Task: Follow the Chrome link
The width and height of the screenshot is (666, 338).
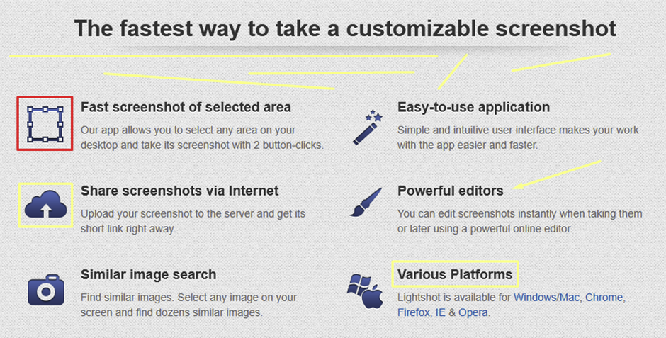Action: [x=604, y=297]
